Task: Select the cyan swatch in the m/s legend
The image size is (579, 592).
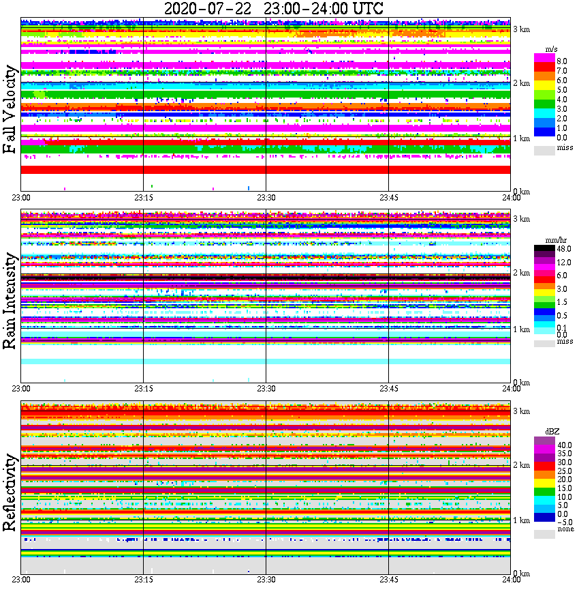Action: (x=544, y=114)
